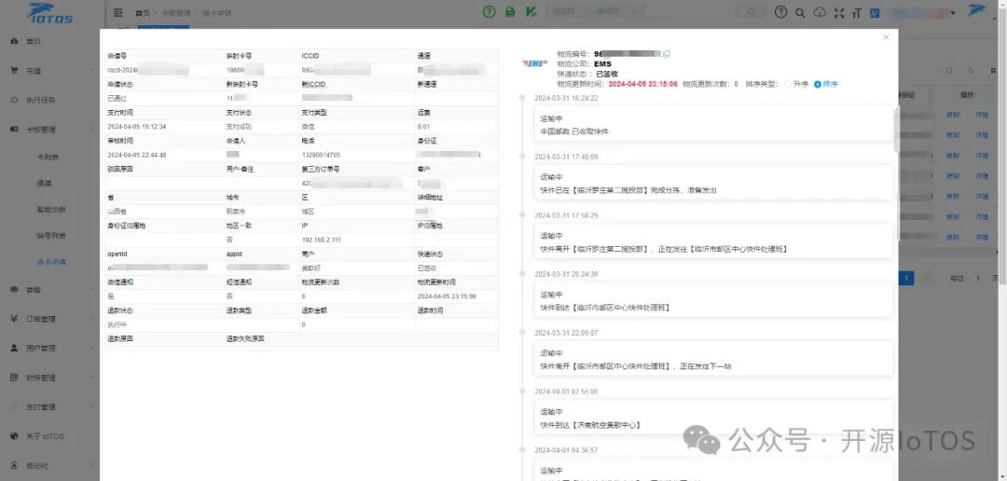Expand the 订单管理 sidebar menu

(51, 319)
